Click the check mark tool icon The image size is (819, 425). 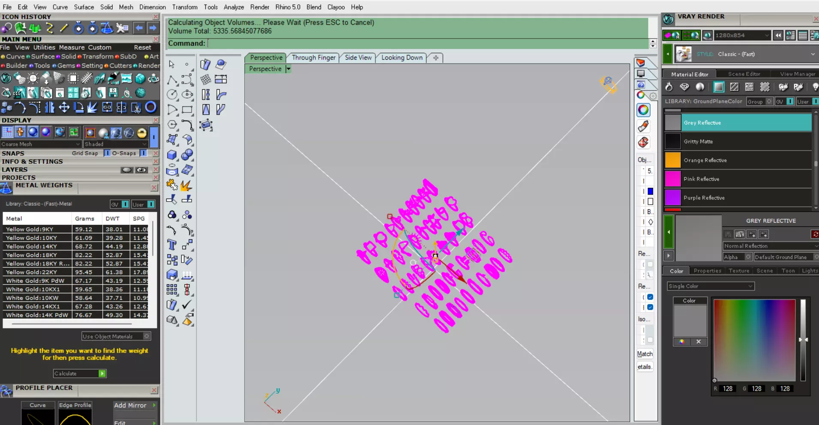187,304
